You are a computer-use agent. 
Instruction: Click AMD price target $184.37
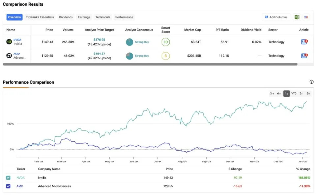click(100, 54)
